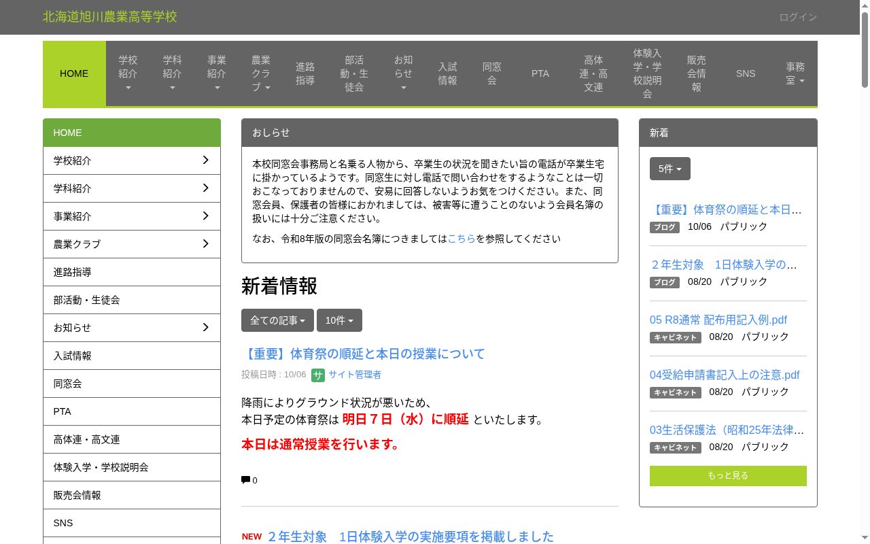This screenshot has width=870, height=544.
Task: Go to 進路指導 in the top navigation
Action: tap(305, 73)
